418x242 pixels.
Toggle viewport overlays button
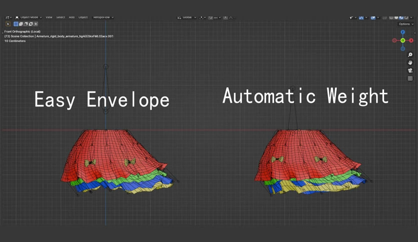[x=373, y=17]
